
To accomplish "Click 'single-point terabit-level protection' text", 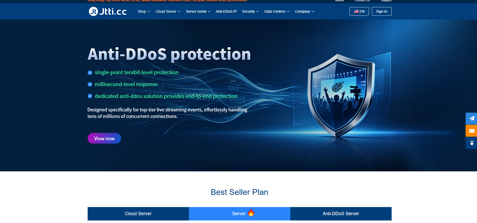I will click(137, 72).
